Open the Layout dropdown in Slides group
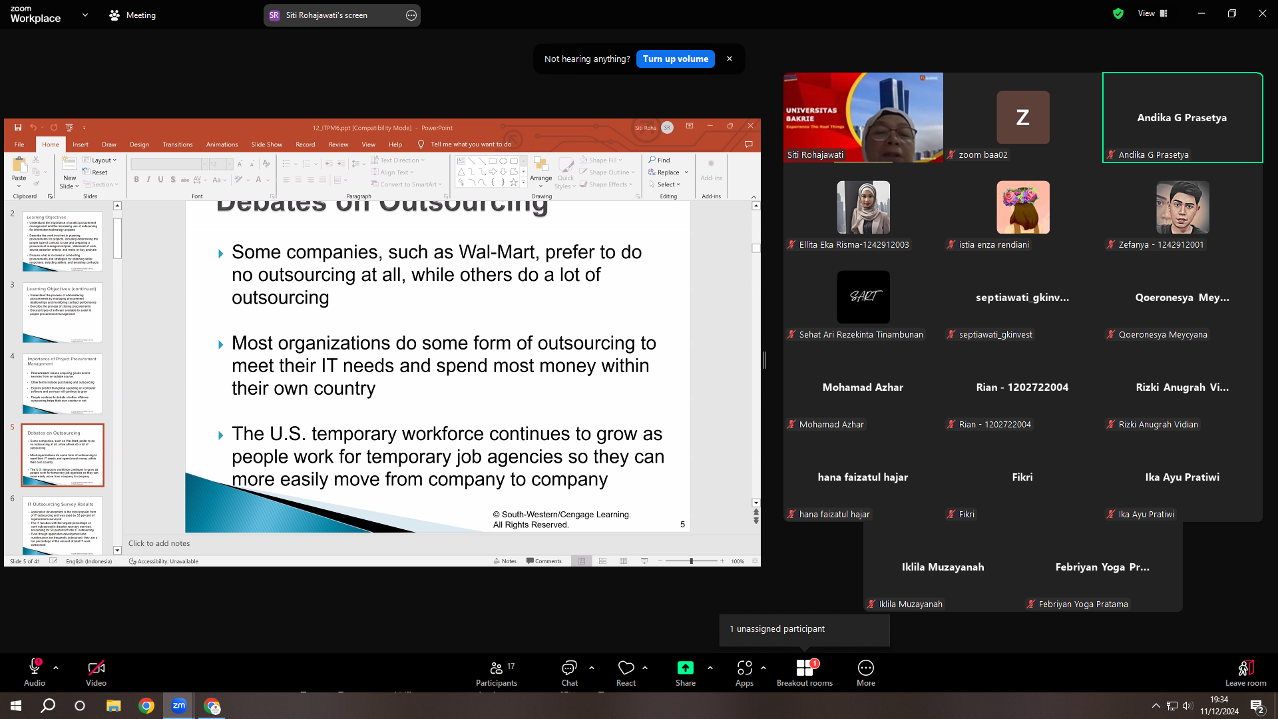Screen dimensions: 1278x719 [x=100, y=160]
